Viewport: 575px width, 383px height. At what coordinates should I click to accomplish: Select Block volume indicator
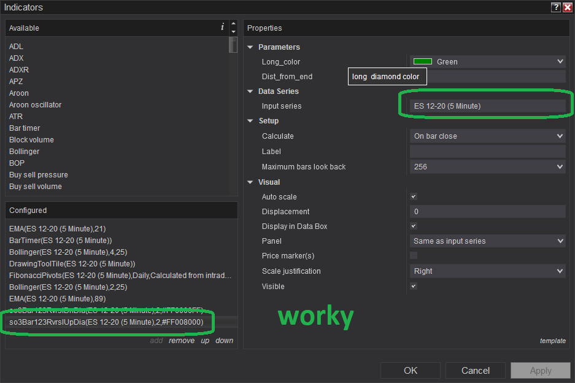click(31, 140)
